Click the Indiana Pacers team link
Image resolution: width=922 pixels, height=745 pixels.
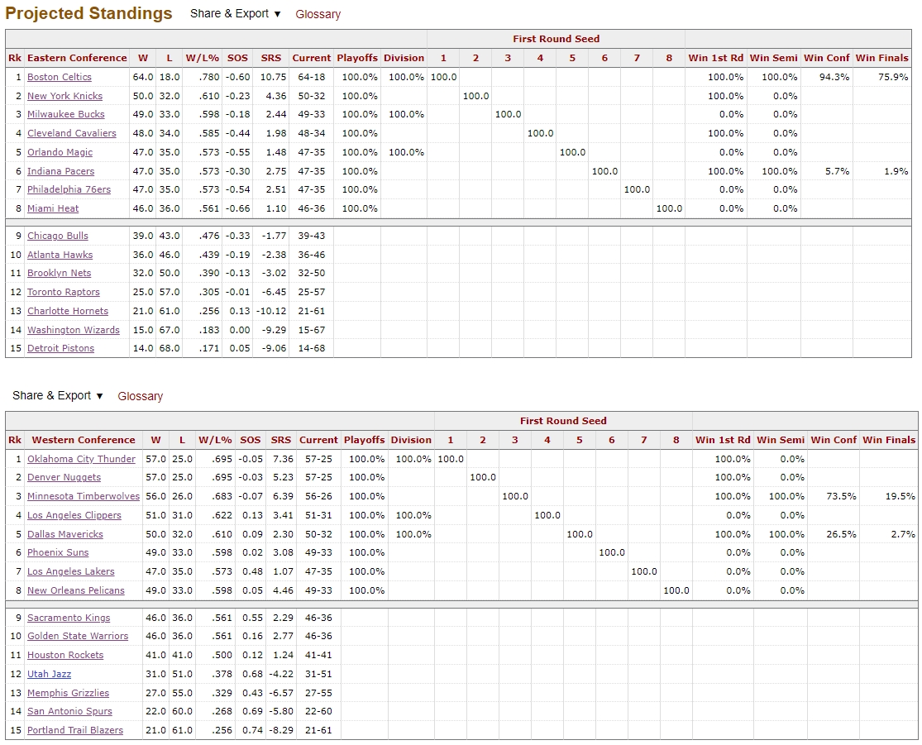click(60, 171)
